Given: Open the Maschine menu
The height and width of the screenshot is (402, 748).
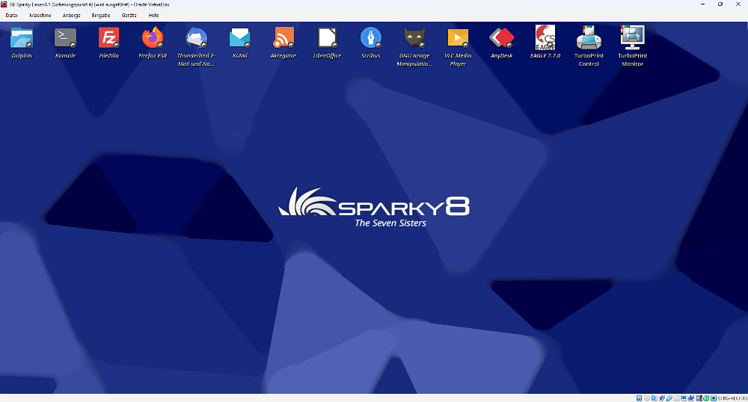Looking at the screenshot, I should (40, 15).
